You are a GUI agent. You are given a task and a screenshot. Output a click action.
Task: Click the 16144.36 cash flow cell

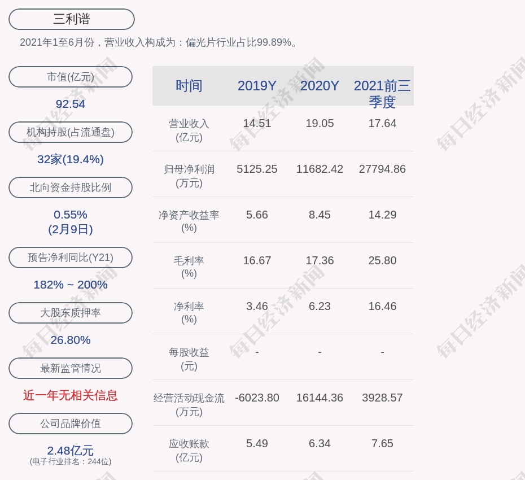320,398
